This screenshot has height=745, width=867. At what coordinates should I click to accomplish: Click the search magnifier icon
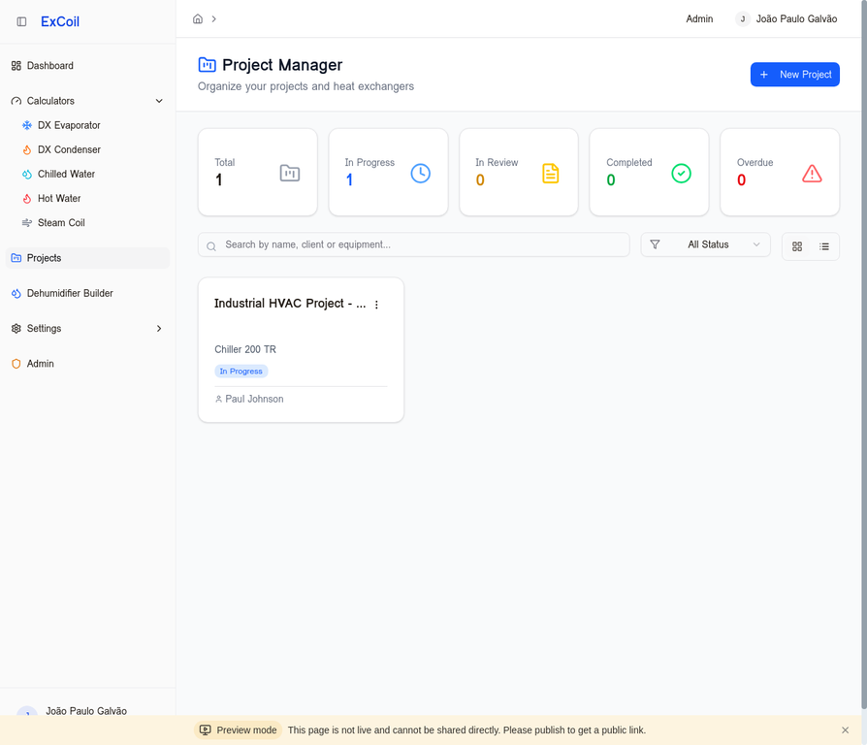pyautogui.click(x=210, y=245)
